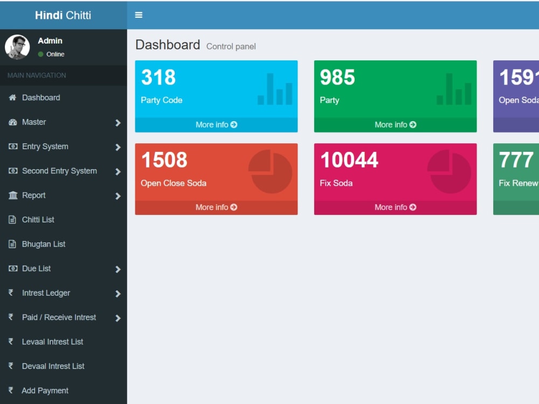
Task: Click the rupee icon beside Intrest Ledger
Action: (11, 292)
